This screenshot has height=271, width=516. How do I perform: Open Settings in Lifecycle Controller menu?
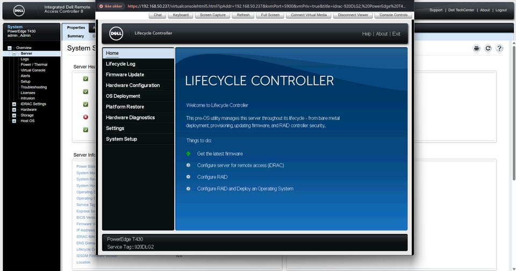138,129
